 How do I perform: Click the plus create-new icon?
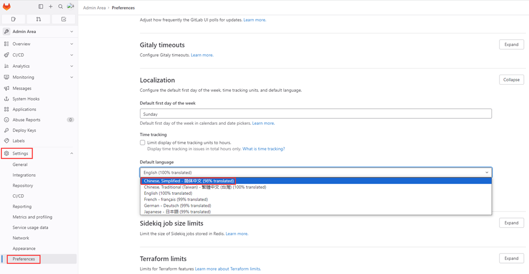tap(51, 7)
